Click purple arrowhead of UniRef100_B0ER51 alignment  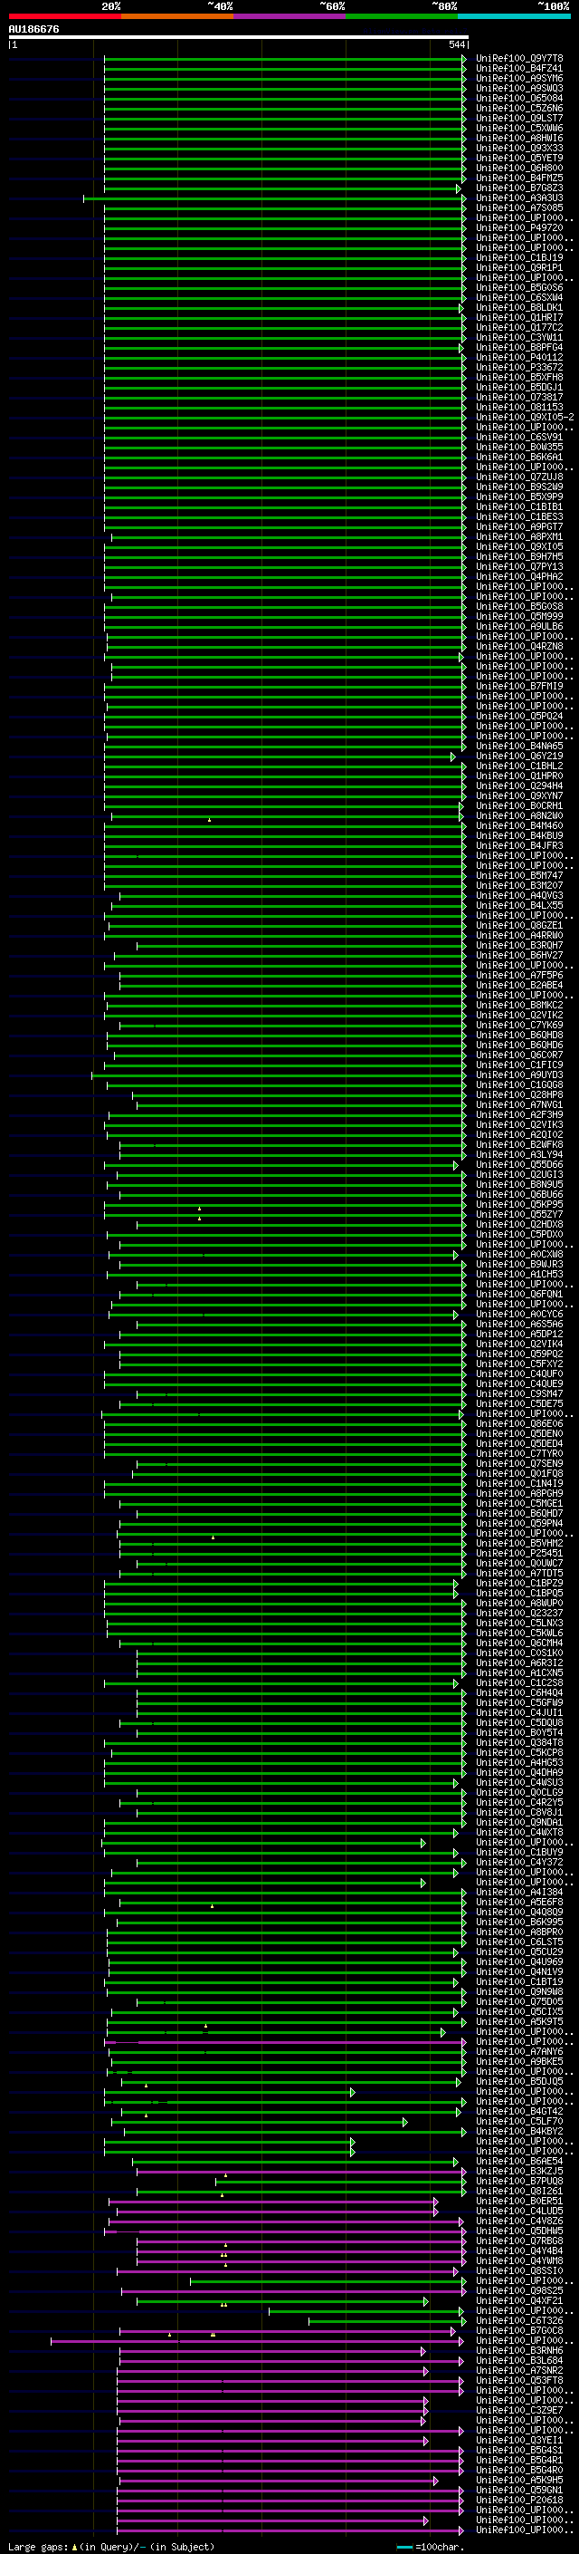click(x=435, y=2202)
